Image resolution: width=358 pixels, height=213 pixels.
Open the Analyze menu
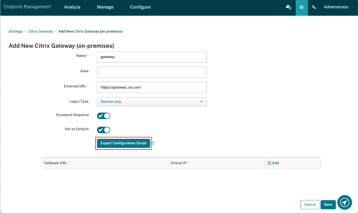(72, 7)
